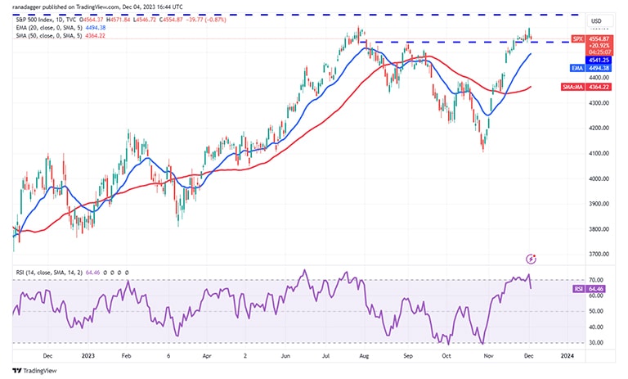This screenshot has height=379, width=628.
Task: Click the Dec label just before 2023
Action: 47,356
